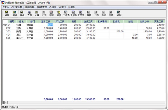Open the W.窗口 menu
The height and width of the screenshot is (110, 168).
click(x=62, y=7)
